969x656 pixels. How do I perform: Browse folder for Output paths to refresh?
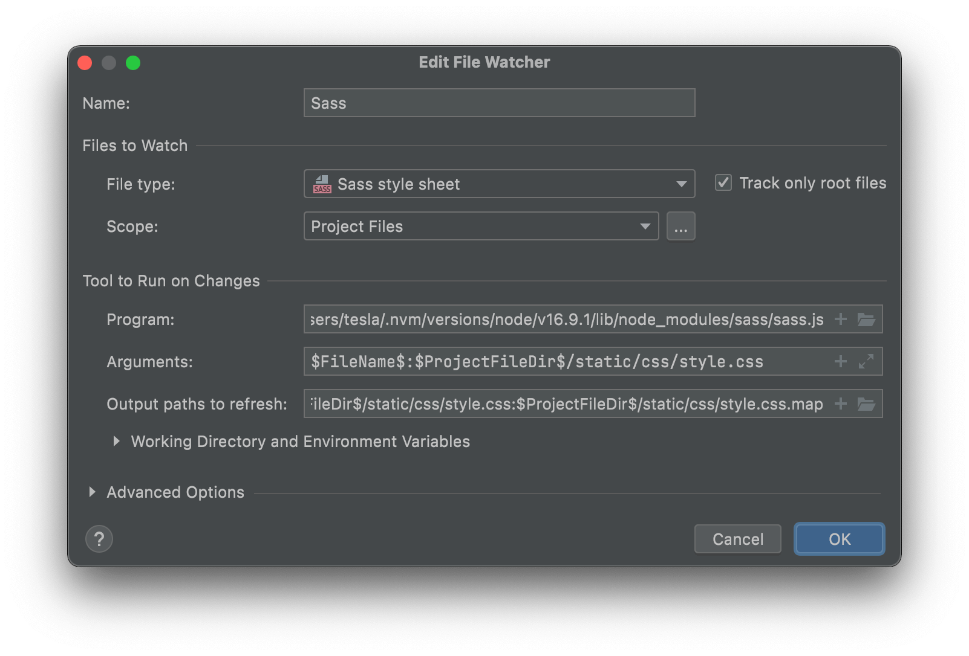866,404
